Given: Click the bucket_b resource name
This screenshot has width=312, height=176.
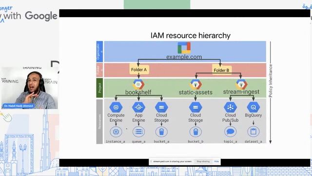Looking at the screenshot, I should [x=195, y=141].
